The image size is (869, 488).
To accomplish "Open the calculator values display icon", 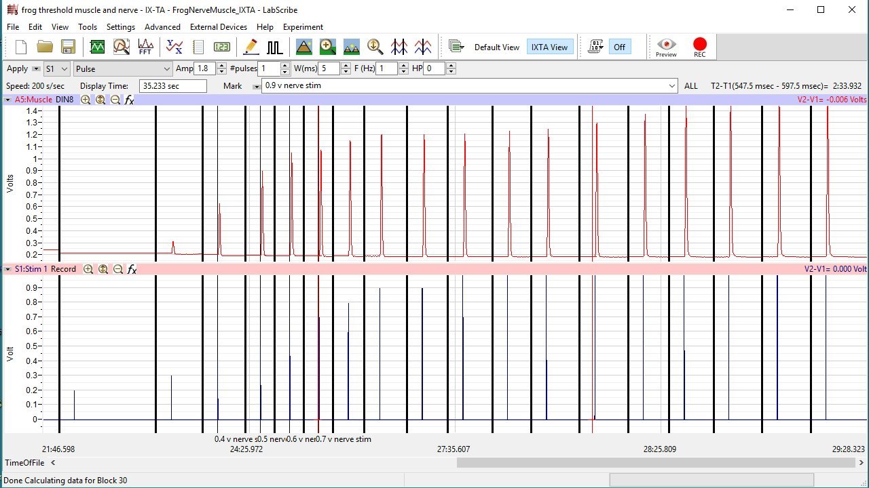I will coord(221,46).
